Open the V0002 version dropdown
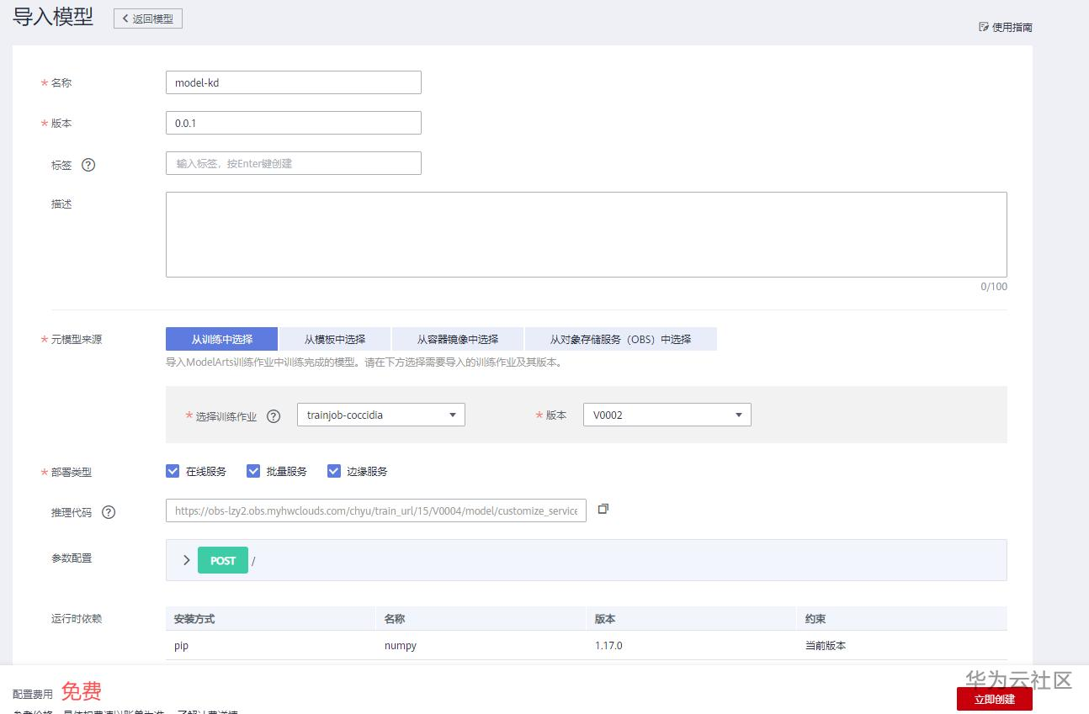Image resolution: width=1089 pixels, height=714 pixels. tap(667, 415)
